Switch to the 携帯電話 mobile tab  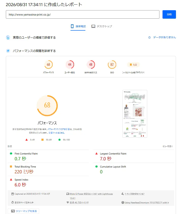78,26
